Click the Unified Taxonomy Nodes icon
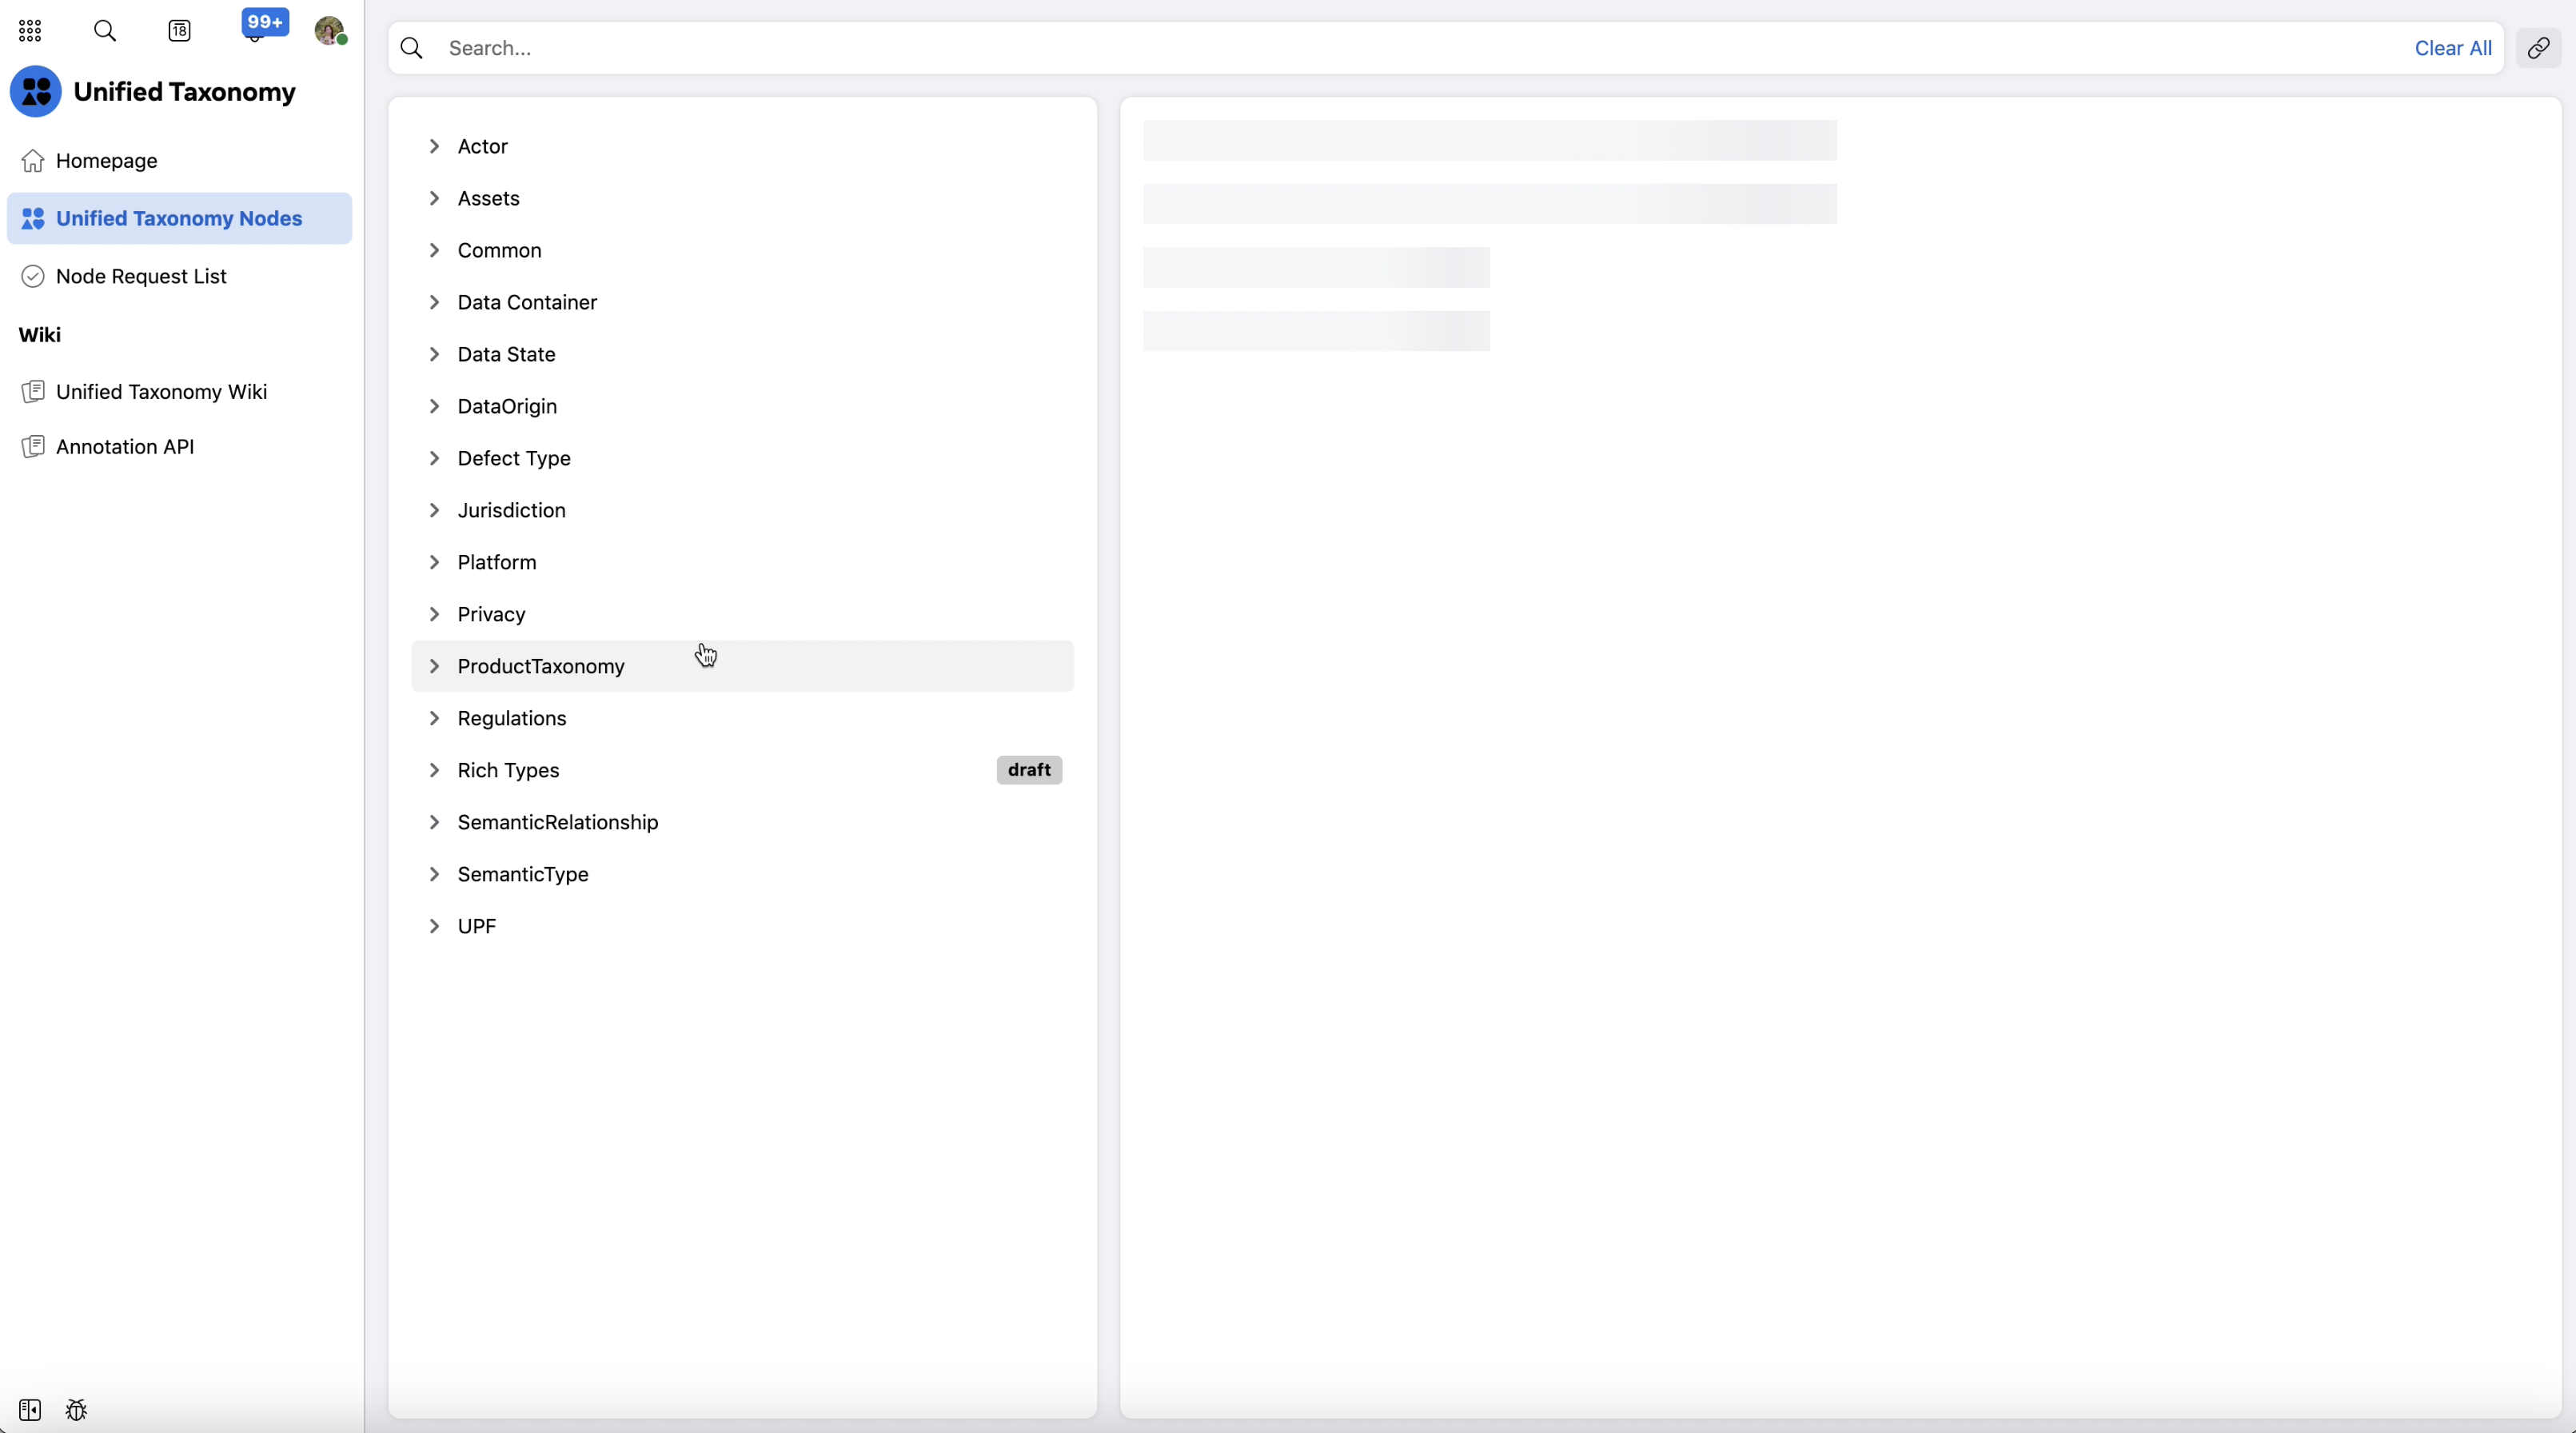 (33, 218)
